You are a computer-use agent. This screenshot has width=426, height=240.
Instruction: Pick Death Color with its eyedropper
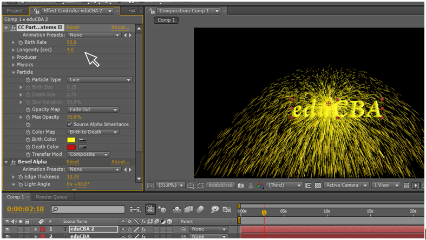[83, 147]
